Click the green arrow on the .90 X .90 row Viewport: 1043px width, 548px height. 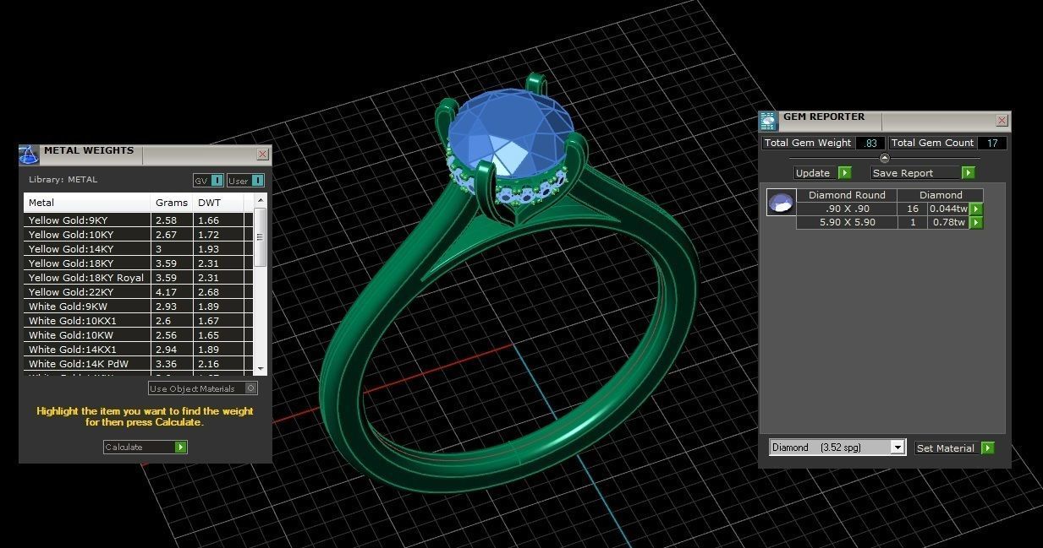(976, 209)
